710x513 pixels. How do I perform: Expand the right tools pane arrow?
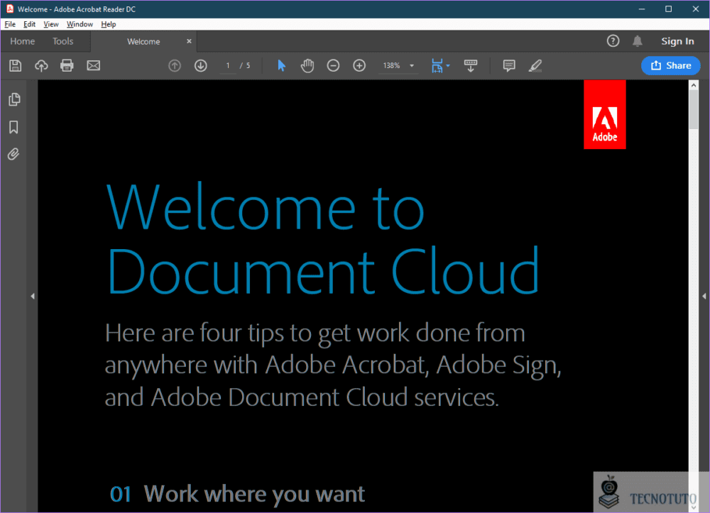704,297
